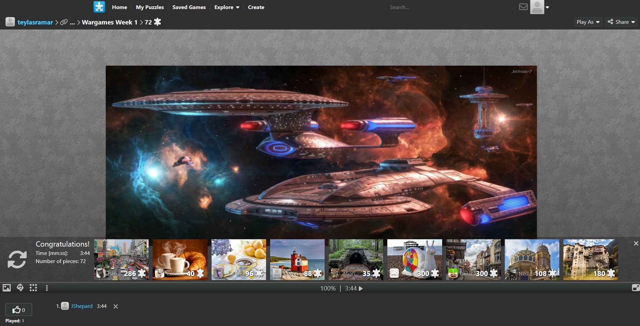The width and height of the screenshot is (640, 326).
Task: Click the link icon in breadcrumb
Action: 64,22
